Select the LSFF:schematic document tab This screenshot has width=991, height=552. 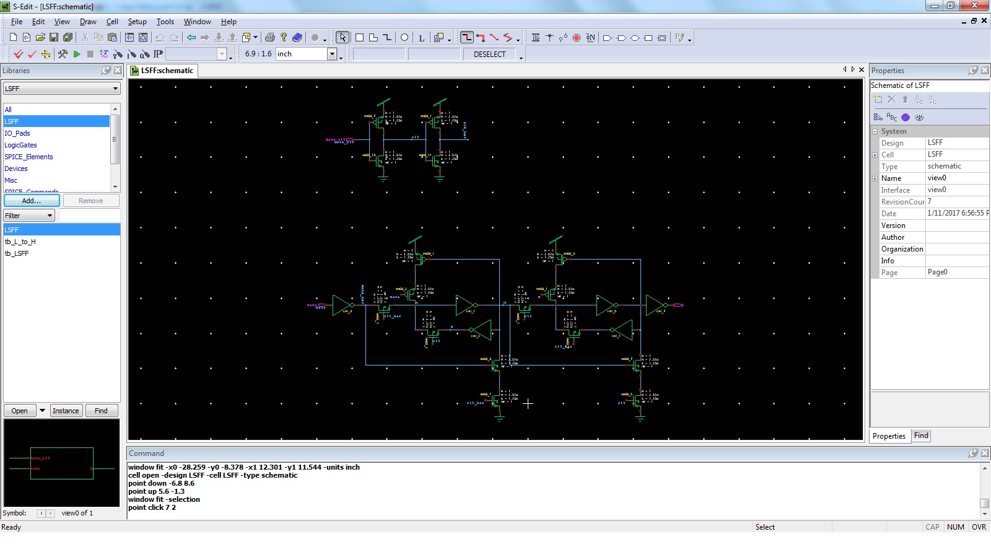point(162,71)
